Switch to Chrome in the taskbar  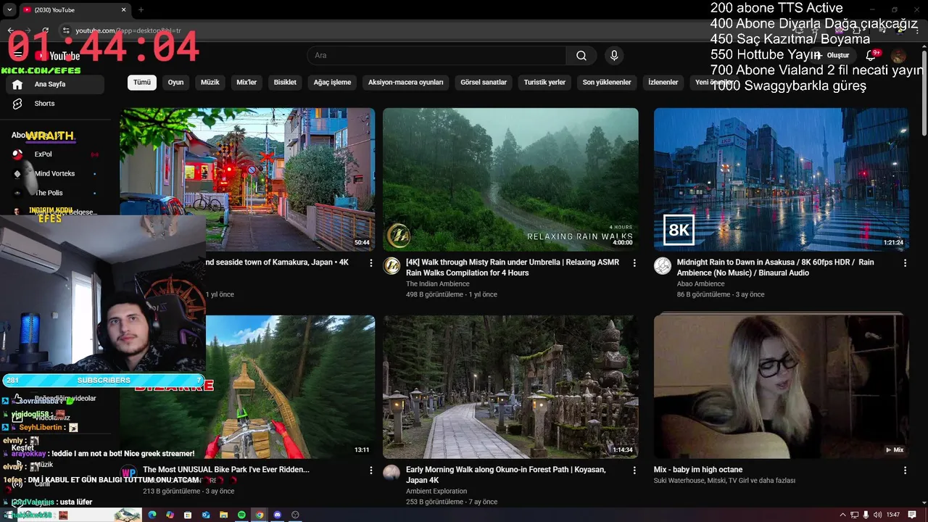point(260,515)
